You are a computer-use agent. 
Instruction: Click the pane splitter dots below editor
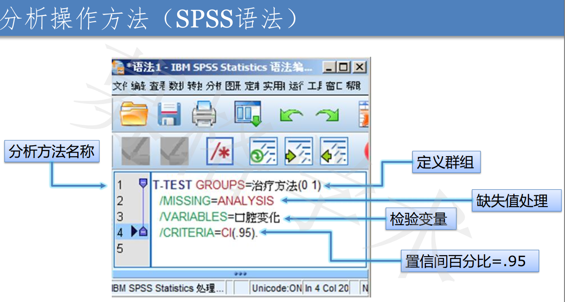tap(240, 274)
